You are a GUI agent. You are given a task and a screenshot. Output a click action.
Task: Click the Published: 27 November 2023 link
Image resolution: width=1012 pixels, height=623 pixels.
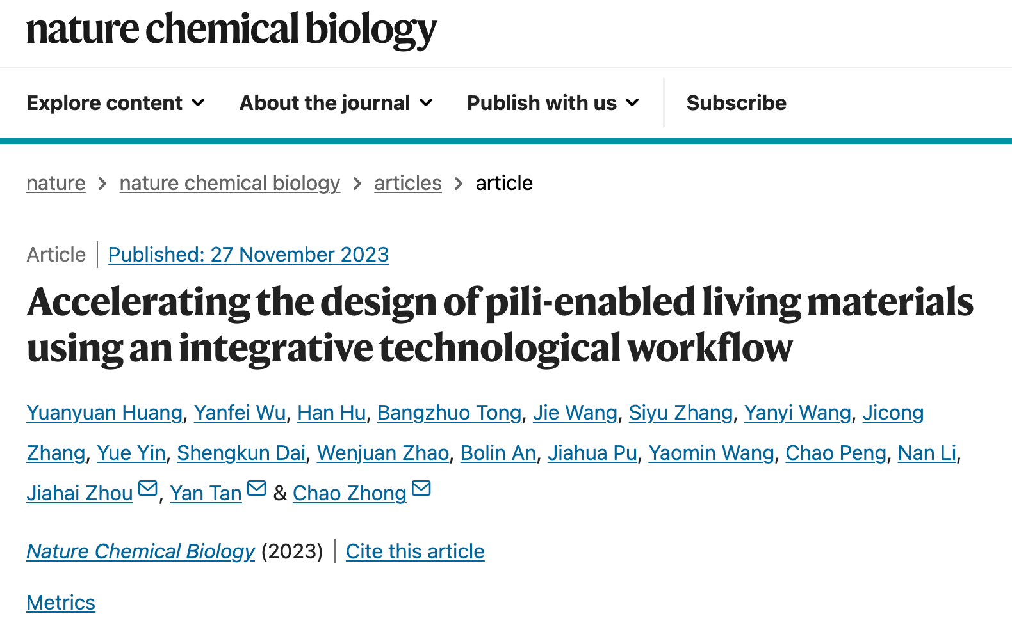click(248, 255)
